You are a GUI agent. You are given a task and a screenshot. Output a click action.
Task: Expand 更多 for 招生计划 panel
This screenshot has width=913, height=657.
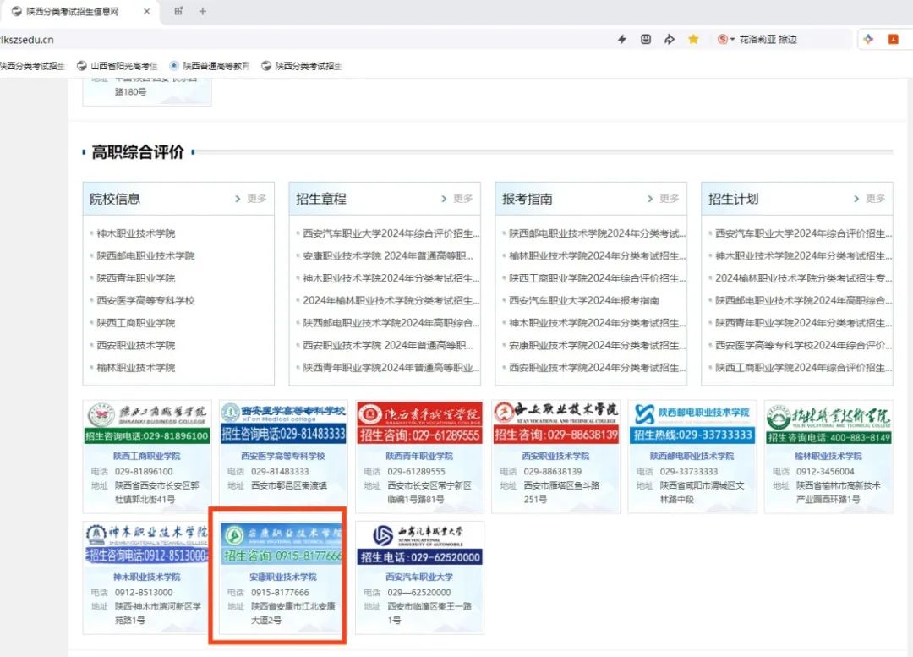tap(870, 199)
